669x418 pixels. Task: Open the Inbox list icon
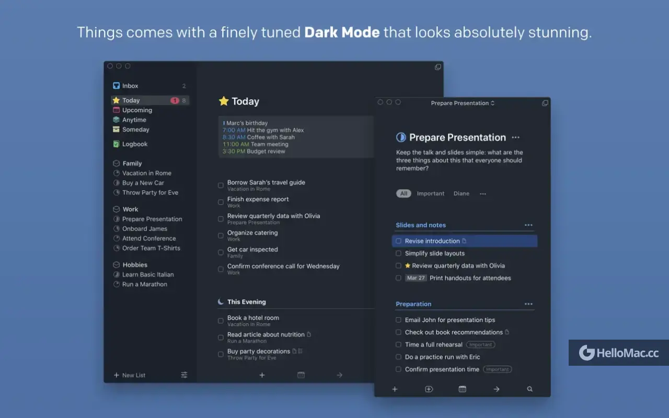[x=117, y=86]
